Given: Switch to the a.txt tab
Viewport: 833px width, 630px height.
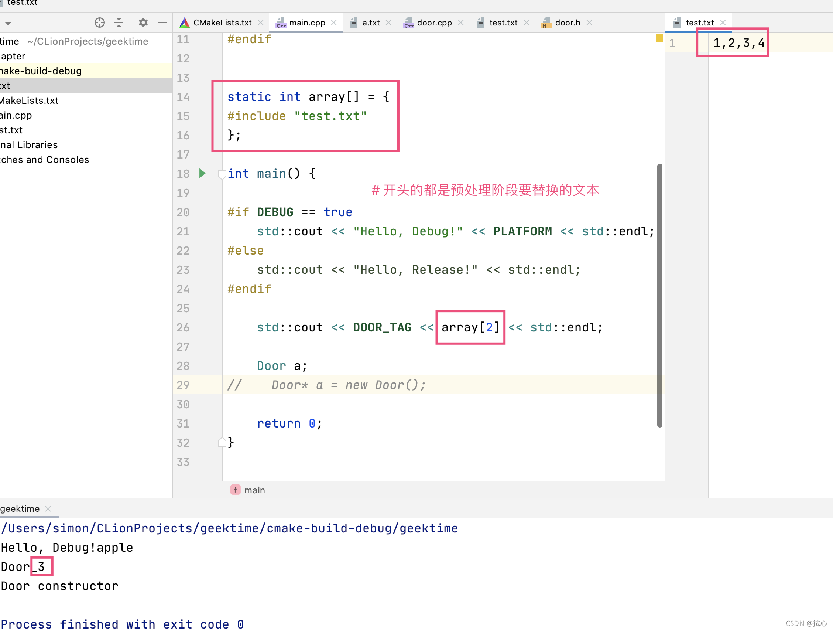Looking at the screenshot, I should coord(371,23).
